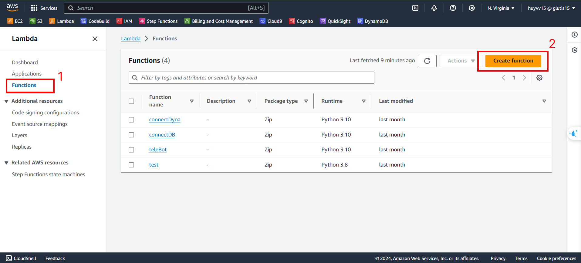This screenshot has width=581, height=263.
Task: Open the help question mark icon
Action: coord(453,8)
